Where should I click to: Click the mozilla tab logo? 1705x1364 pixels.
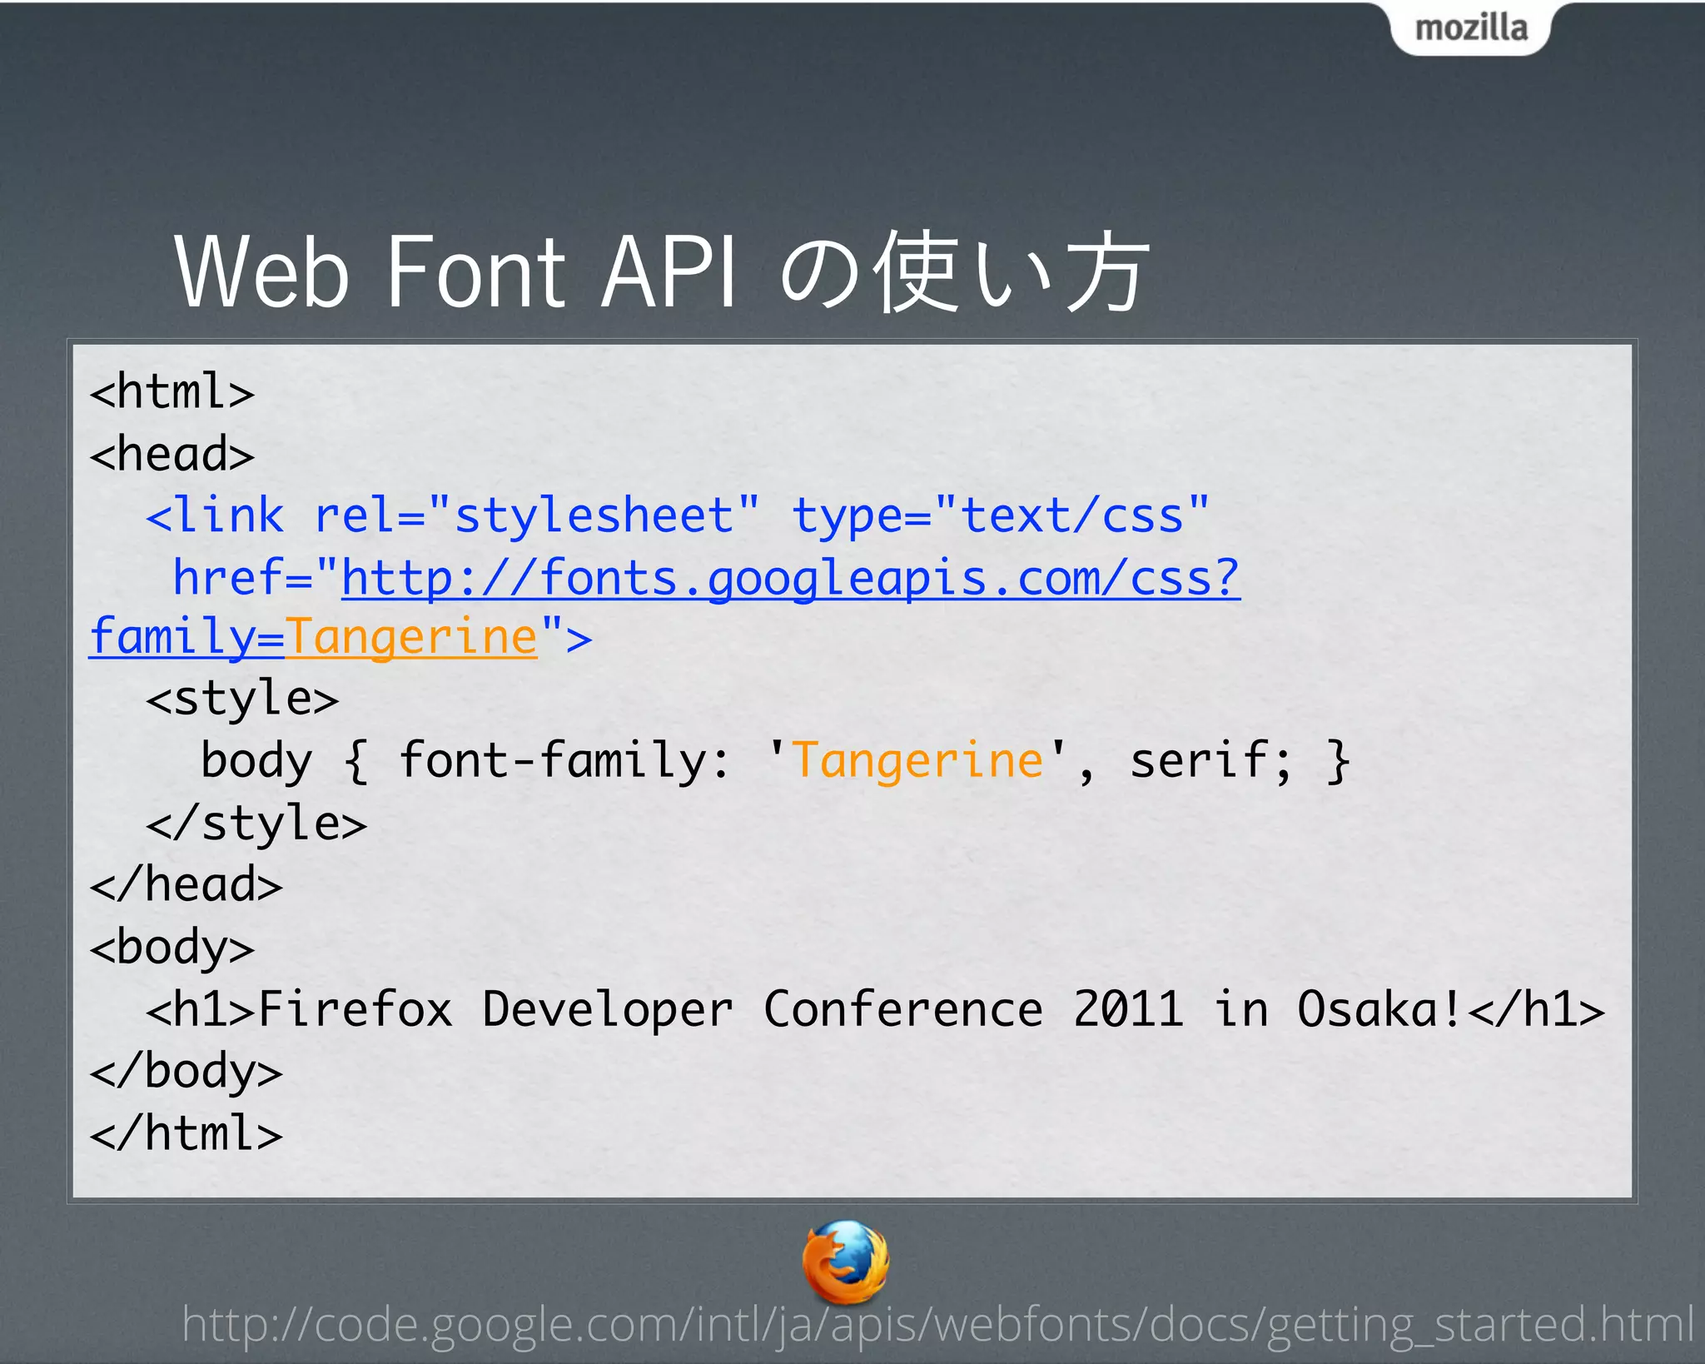click(1471, 28)
